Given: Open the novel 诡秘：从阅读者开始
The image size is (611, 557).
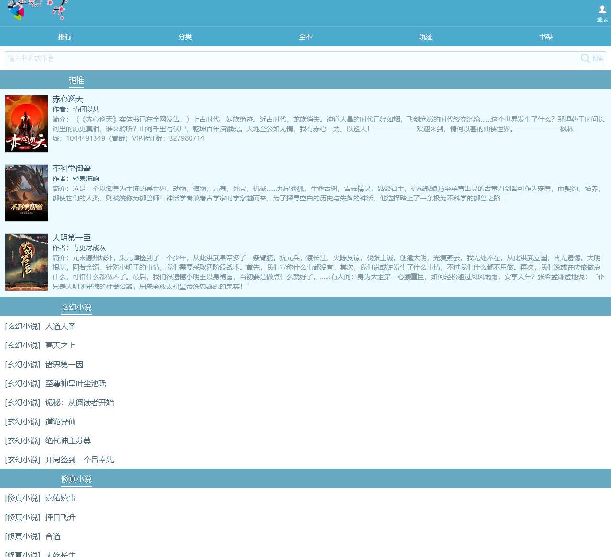Looking at the screenshot, I should click(80, 403).
